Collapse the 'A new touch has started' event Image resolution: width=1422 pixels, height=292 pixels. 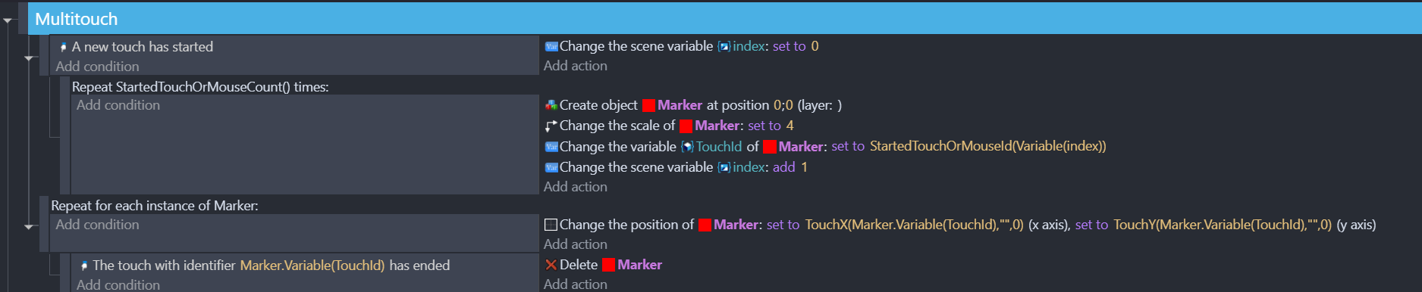point(29,57)
